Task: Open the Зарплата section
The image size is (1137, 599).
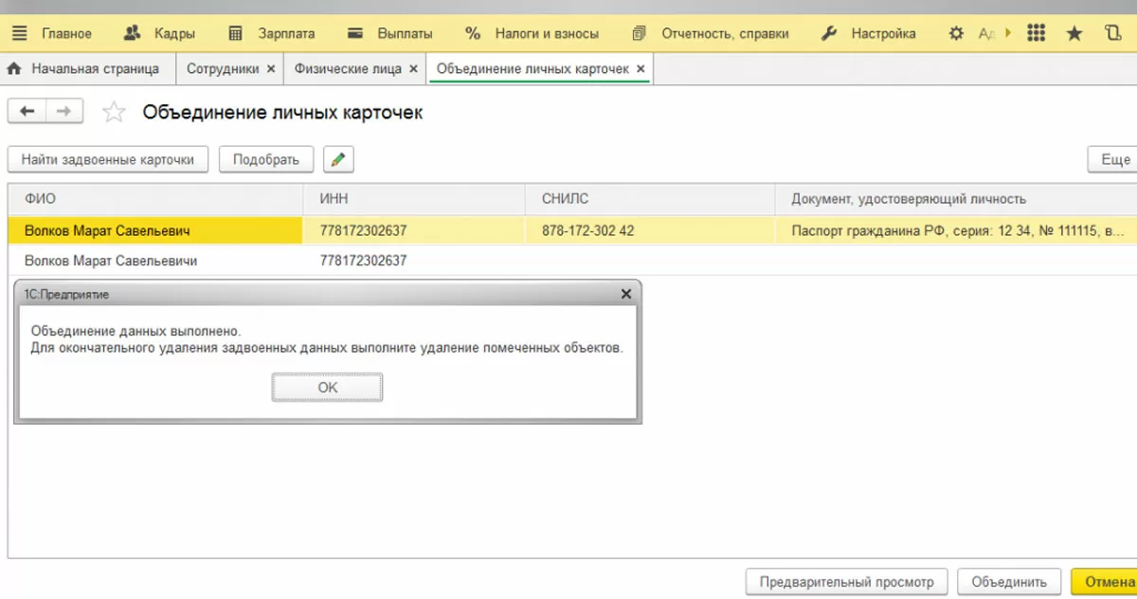Action: (271, 33)
